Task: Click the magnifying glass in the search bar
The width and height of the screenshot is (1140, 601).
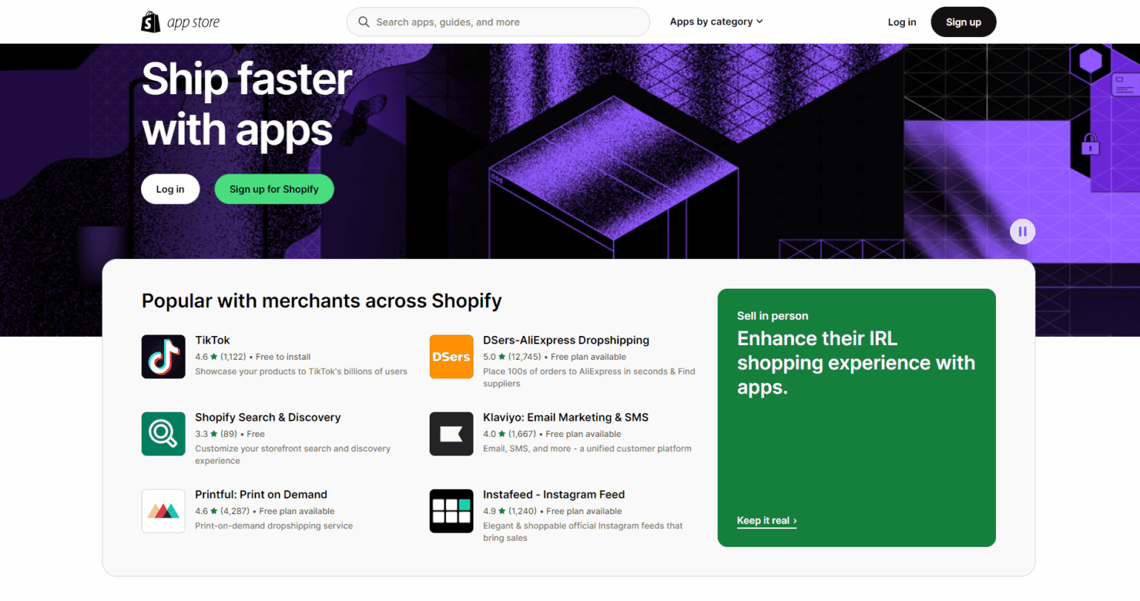Action: coord(364,22)
